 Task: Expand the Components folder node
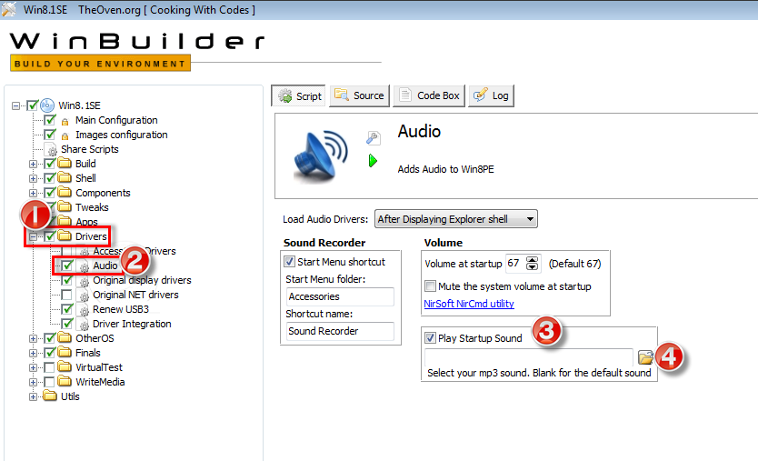coord(33,193)
